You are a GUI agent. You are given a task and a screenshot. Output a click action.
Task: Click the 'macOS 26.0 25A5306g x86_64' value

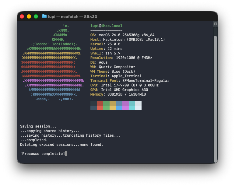point(127,35)
